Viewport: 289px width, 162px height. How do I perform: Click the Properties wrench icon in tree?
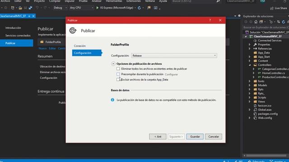point(255,45)
